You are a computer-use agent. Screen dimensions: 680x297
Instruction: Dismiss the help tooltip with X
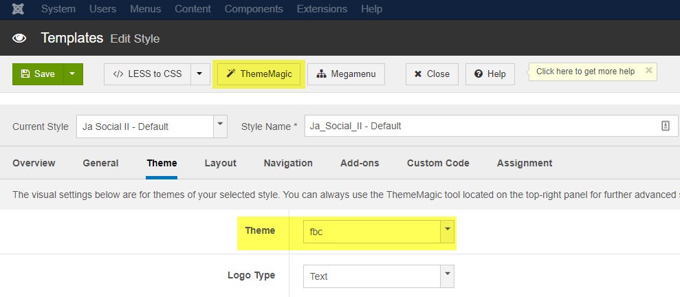(648, 71)
